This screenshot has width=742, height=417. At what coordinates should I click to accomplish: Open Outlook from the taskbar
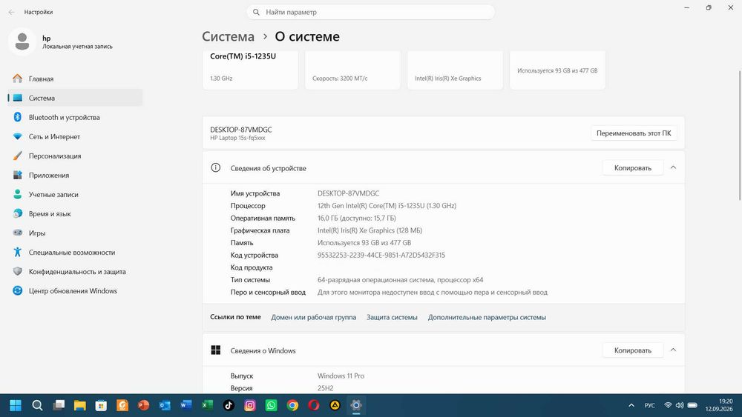click(165, 405)
